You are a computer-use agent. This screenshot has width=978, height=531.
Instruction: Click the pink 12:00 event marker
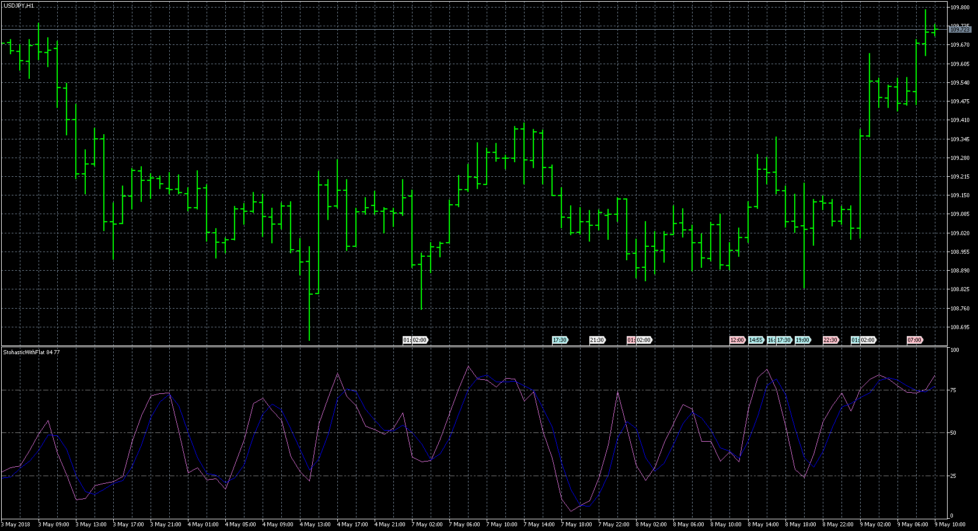pyautogui.click(x=737, y=340)
